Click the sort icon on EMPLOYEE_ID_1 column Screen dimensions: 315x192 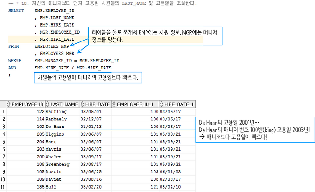(x=114, y=104)
